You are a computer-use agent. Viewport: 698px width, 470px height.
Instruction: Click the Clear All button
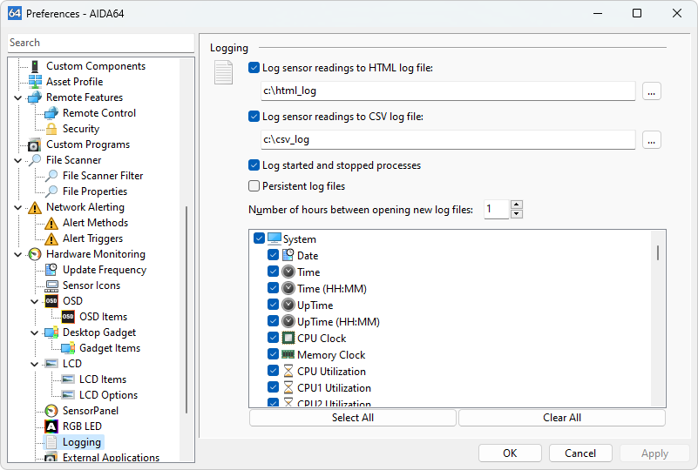click(561, 418)
